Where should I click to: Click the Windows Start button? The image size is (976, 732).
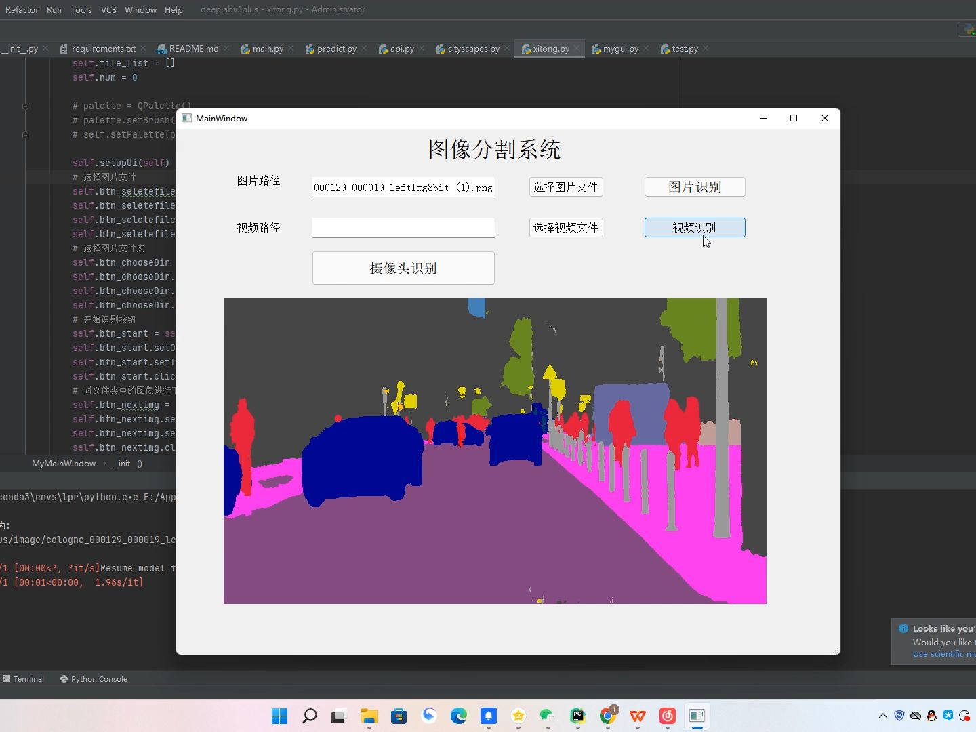click(x=279, y=716)
